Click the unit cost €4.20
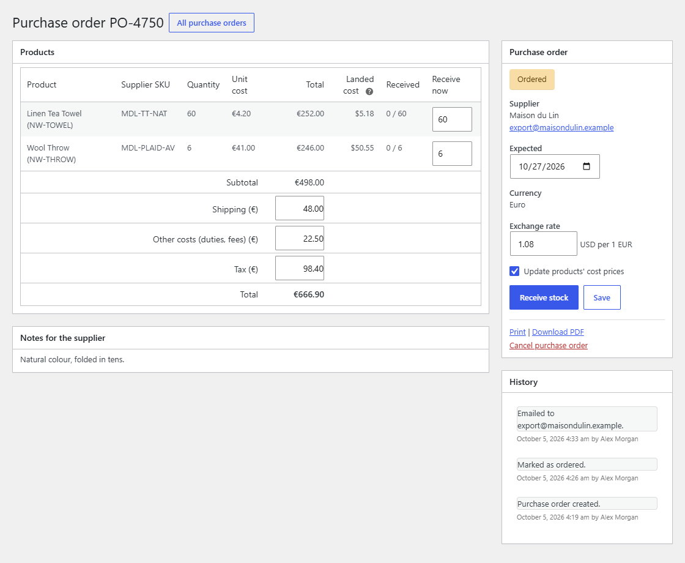This screenshot has width=685, height=563. [241, 114]
